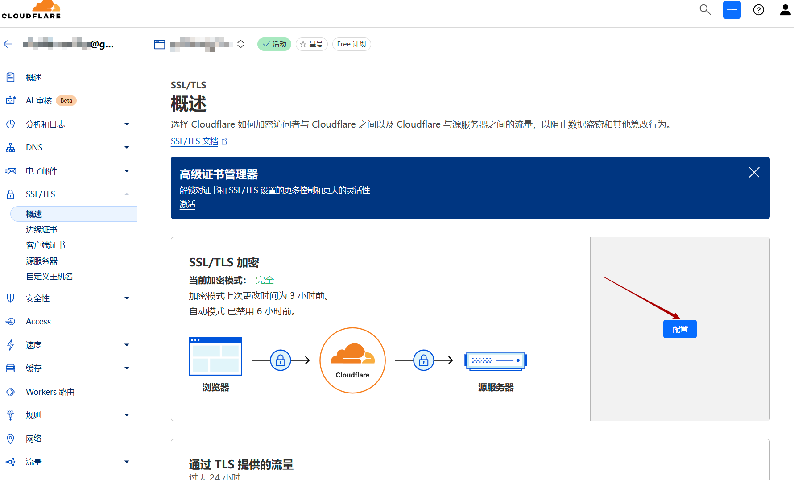Image resolution: width=794 pixels, height=480 pixels.
Task: Click 激活 in the certificate manager banner
Action: (x=187, y=204)
